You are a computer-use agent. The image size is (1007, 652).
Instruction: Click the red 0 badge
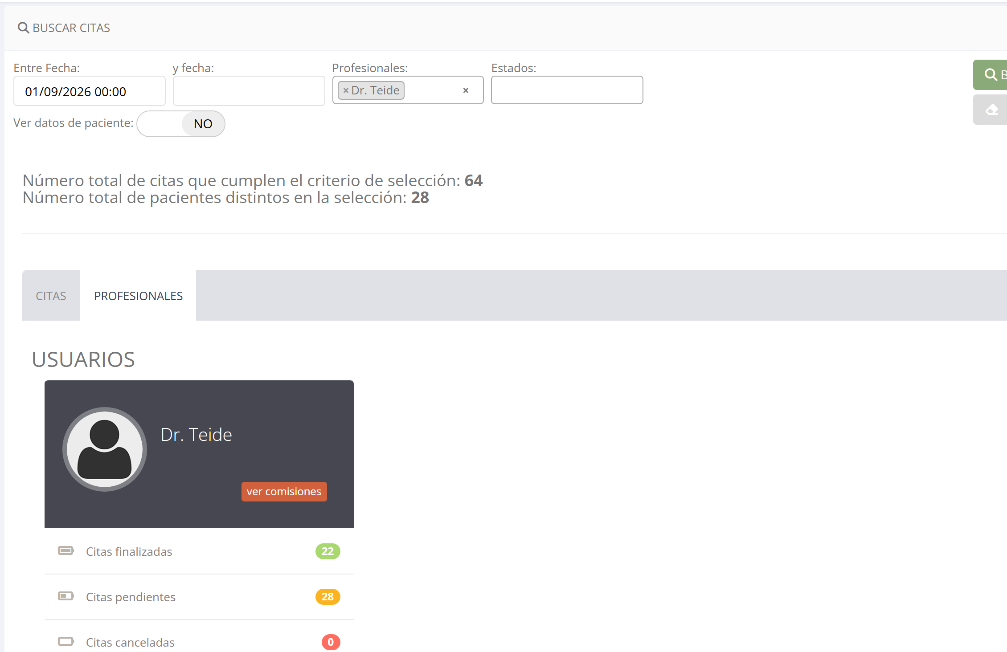(331, 642)
